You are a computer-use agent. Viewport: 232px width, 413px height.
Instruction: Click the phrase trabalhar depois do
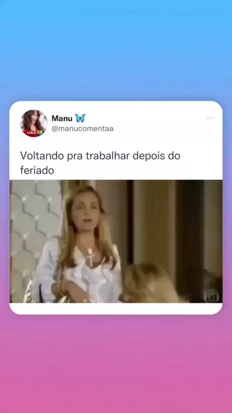point(133,155)
